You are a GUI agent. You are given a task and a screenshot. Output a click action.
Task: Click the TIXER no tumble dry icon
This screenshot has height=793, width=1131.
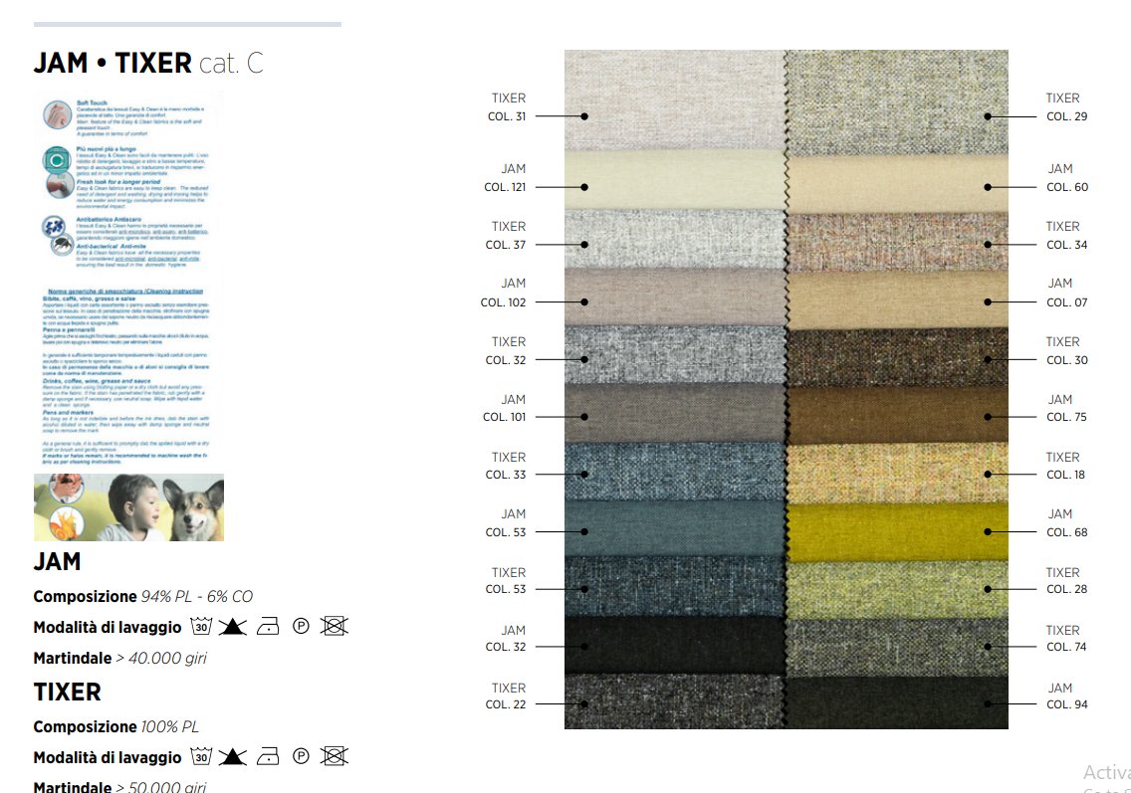[x=334, y=755]
